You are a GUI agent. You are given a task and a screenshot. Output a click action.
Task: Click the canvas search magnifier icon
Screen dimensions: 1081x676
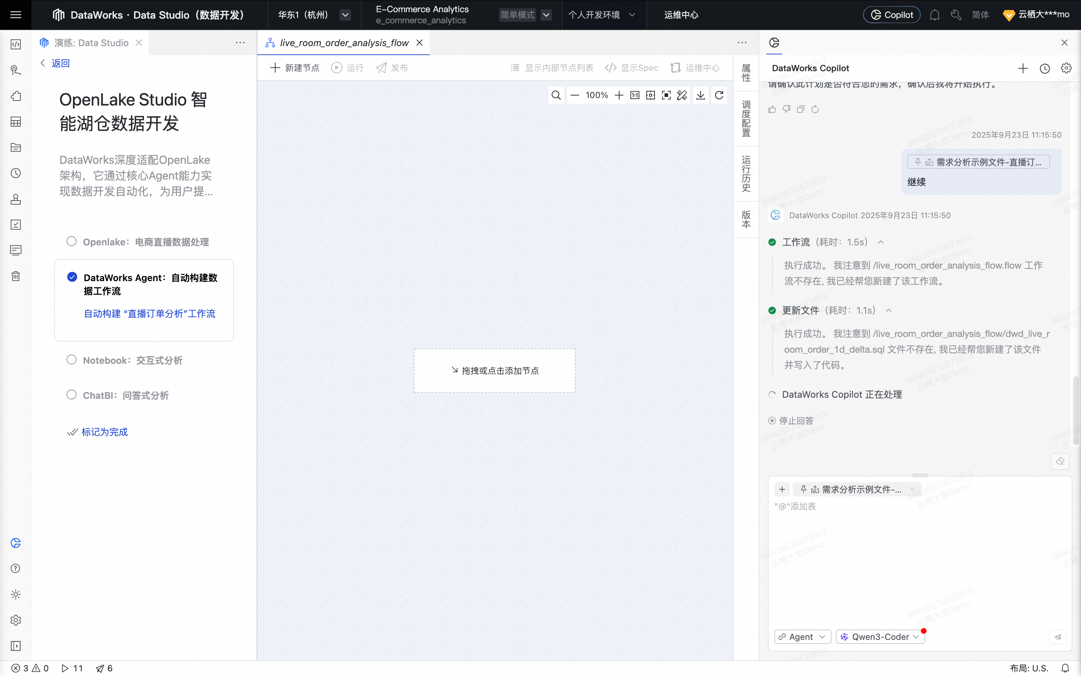pos(556,95)
